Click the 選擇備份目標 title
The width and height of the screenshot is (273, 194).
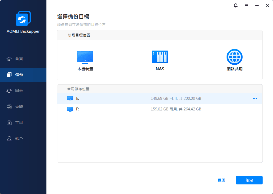[73, 17]
